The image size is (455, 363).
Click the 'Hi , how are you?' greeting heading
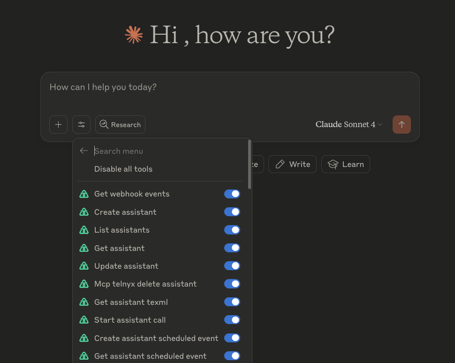[x=242, y=35]
